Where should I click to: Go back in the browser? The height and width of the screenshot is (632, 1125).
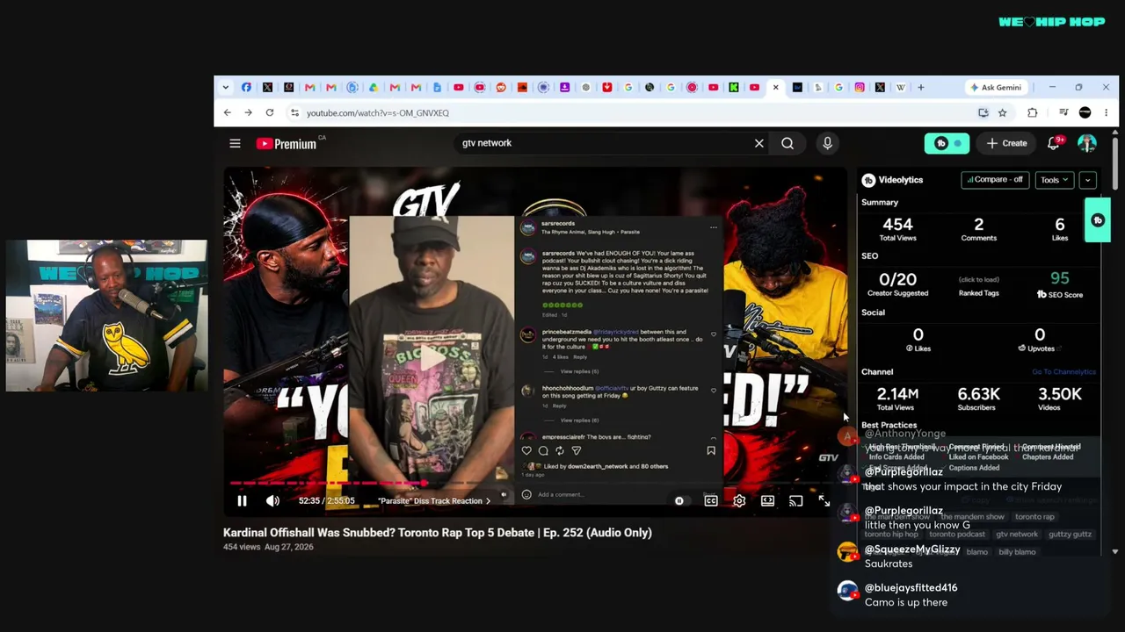227,112
